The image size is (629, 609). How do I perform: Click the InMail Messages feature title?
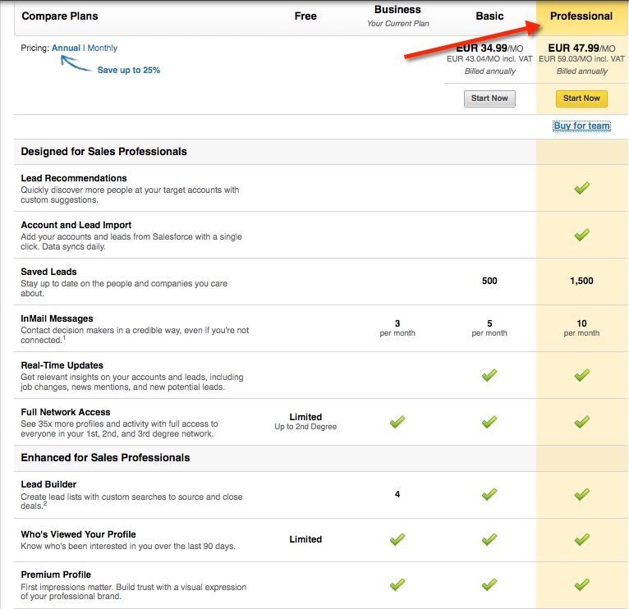(57, 318)
